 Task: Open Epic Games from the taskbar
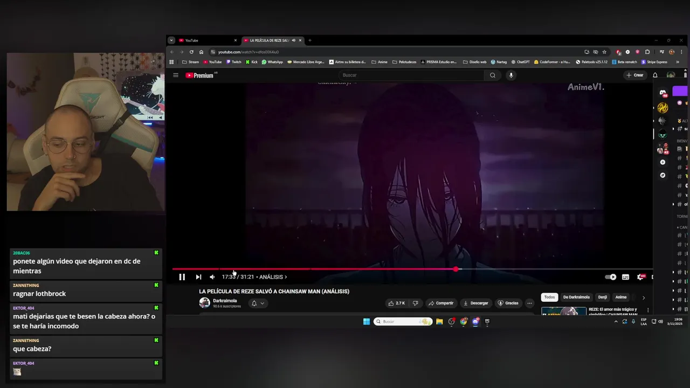[487, 322]
